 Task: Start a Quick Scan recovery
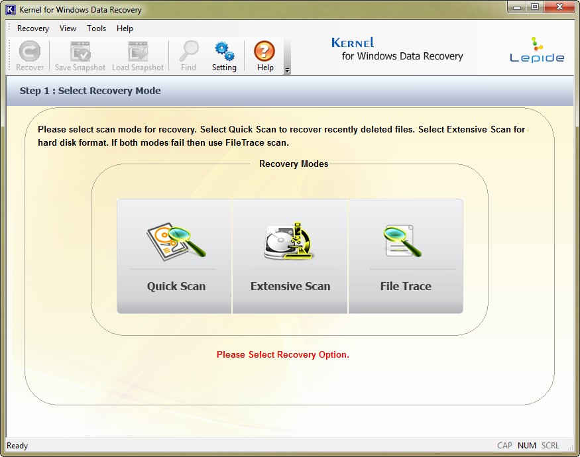pyautogui.click(x=174, y=256)
